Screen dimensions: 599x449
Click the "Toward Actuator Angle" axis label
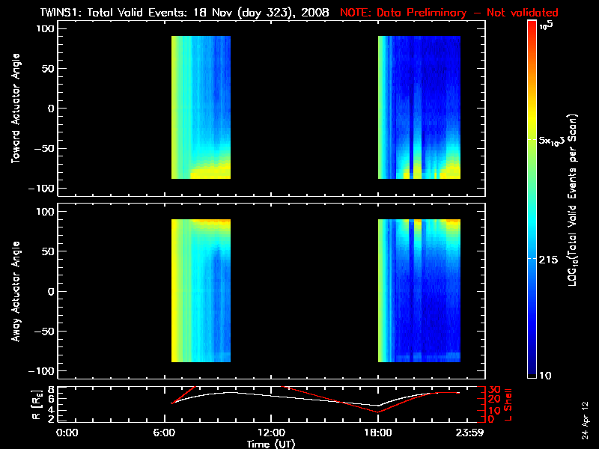click(x=14, y=109)
